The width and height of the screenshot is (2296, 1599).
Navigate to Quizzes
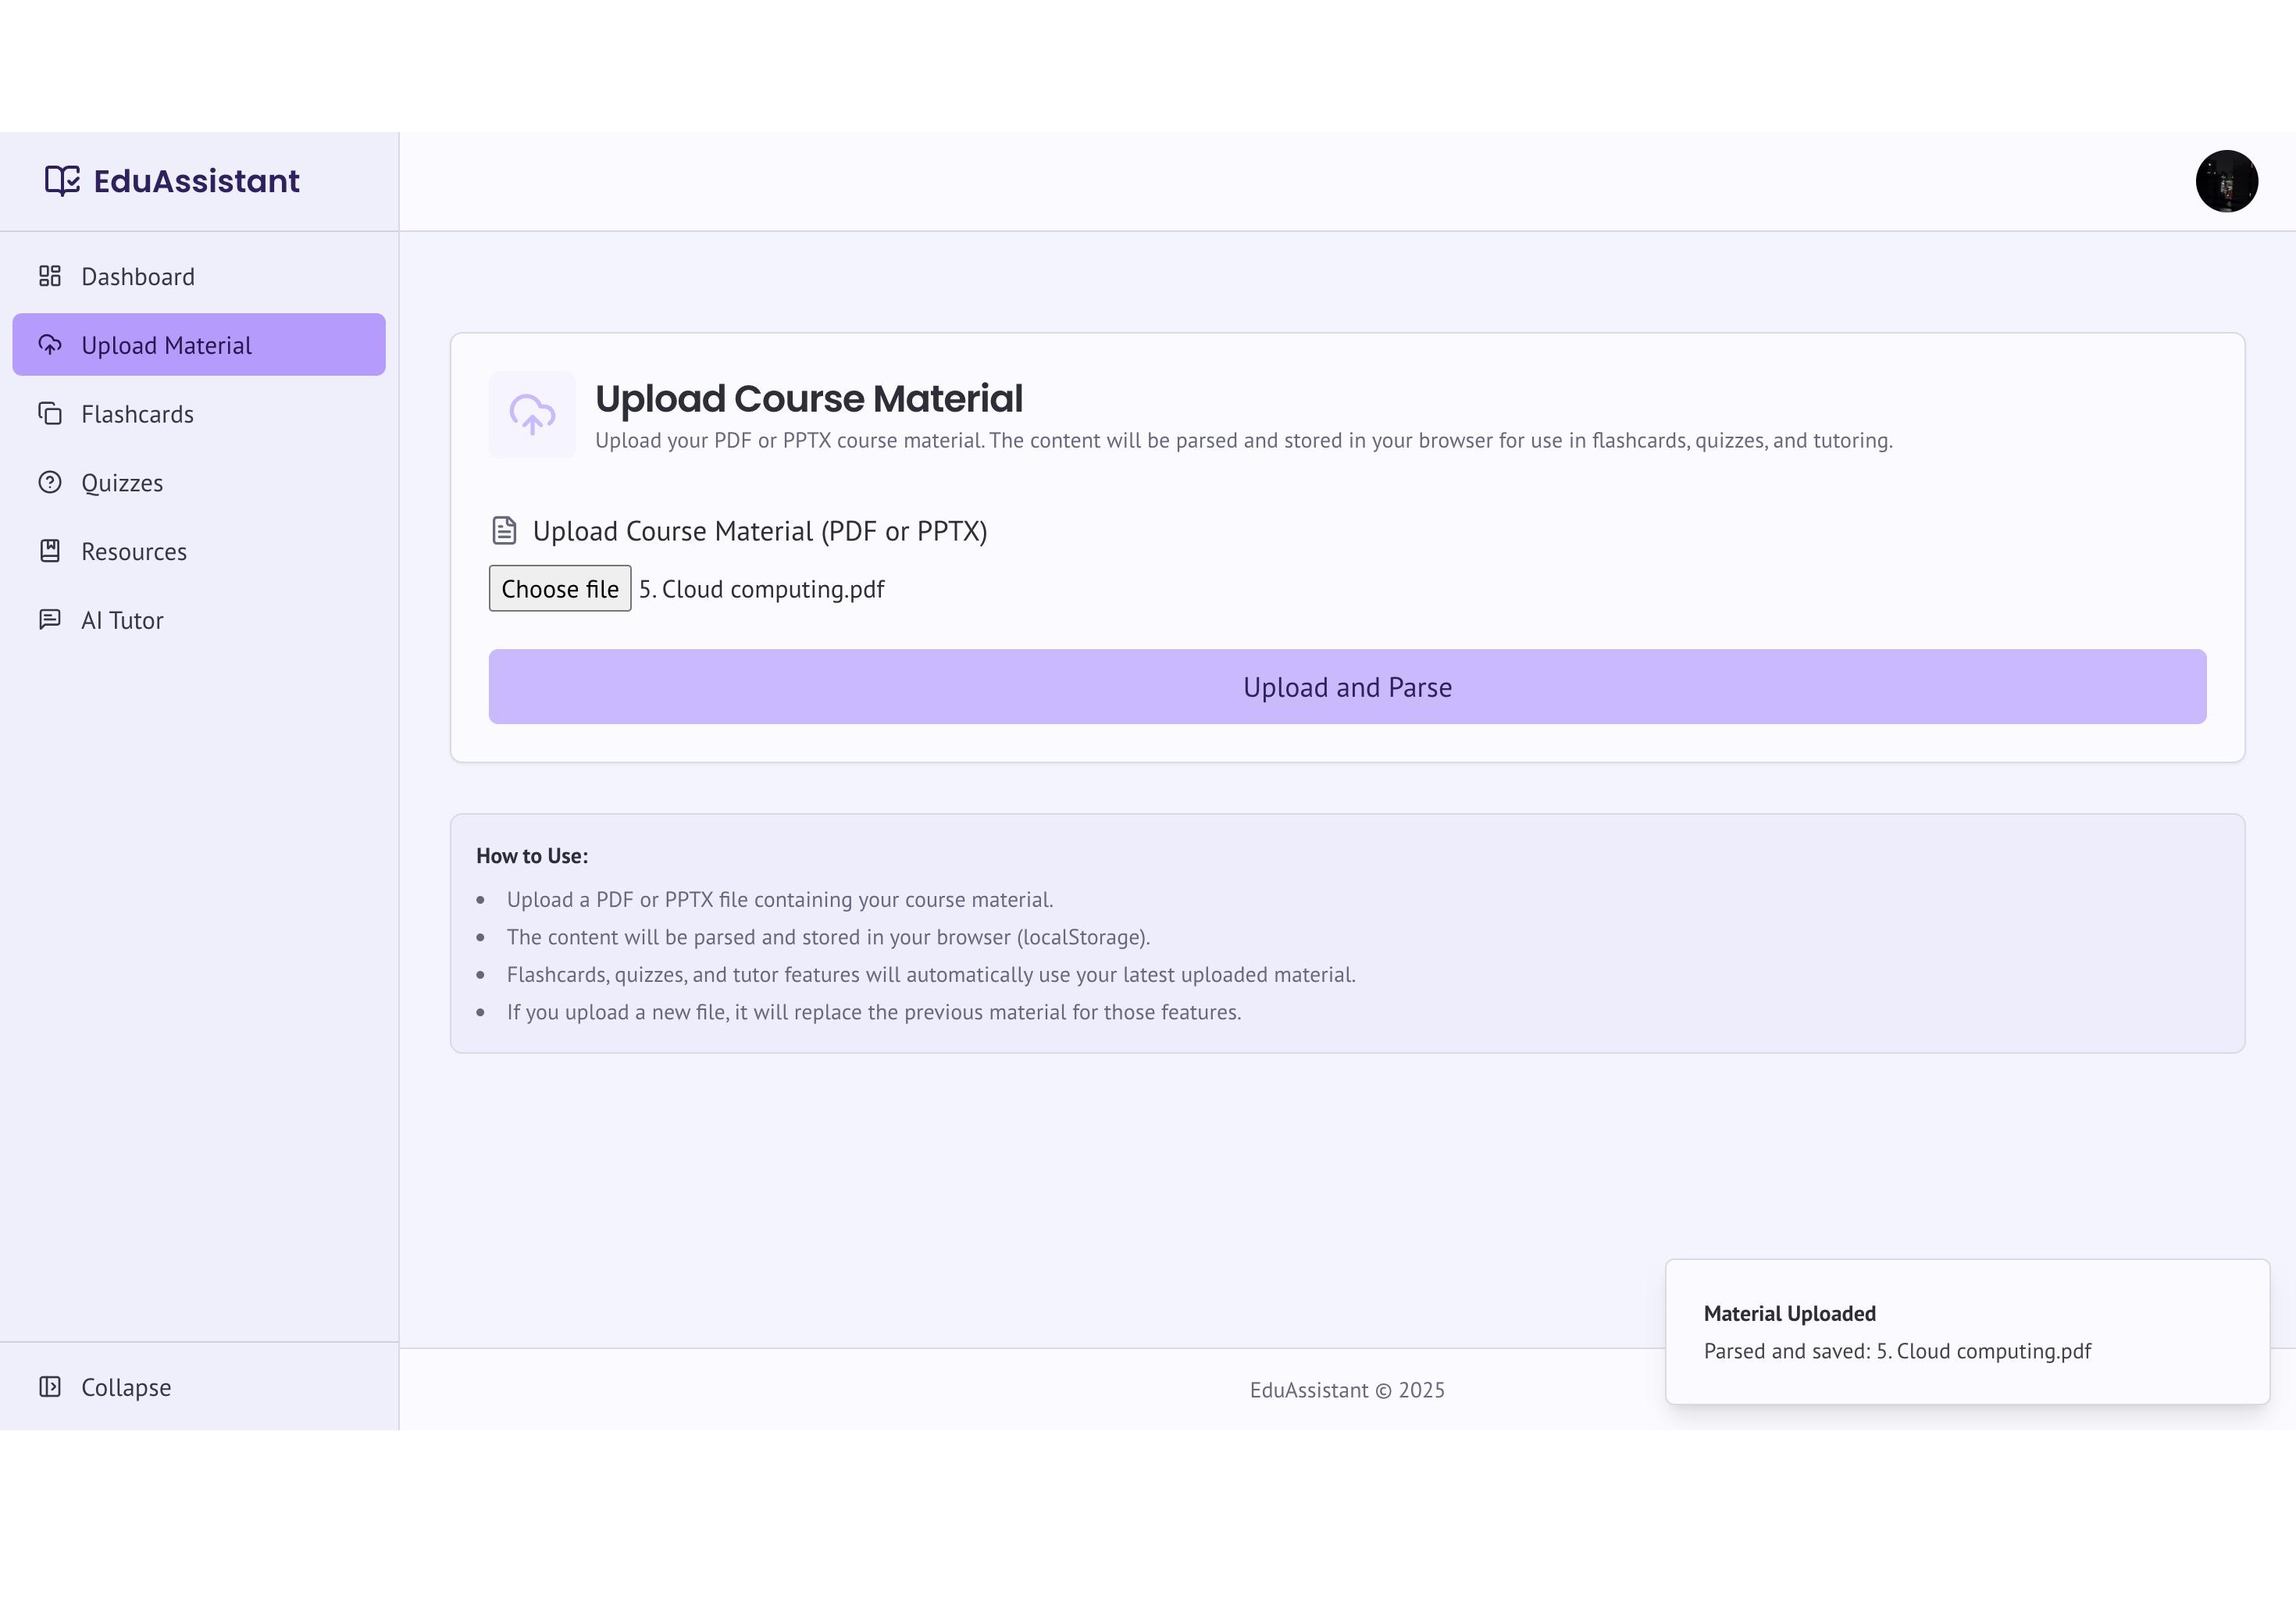click(x=122, y=484)
